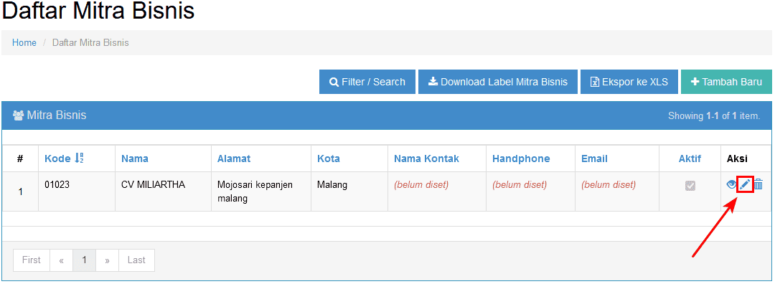Go to First pagination page
This screenshot has width=775, height=284.
point(32,260)
